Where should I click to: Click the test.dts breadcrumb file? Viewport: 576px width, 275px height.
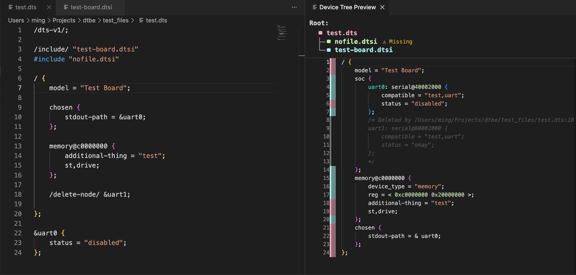pyautogui.click(x=156, y=20)
